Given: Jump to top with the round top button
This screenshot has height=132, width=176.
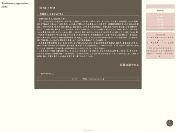Looking at the screenshot, I should 170,123.
